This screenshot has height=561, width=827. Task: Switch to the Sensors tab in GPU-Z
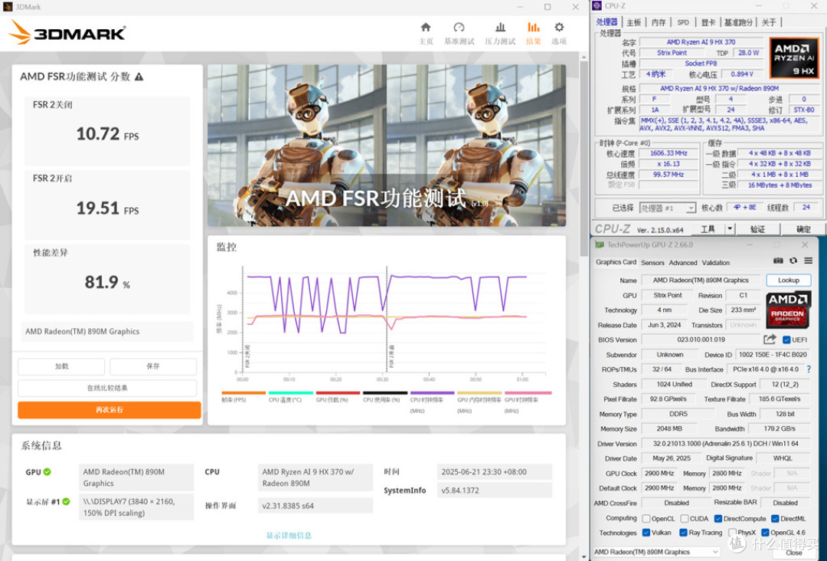652,262
